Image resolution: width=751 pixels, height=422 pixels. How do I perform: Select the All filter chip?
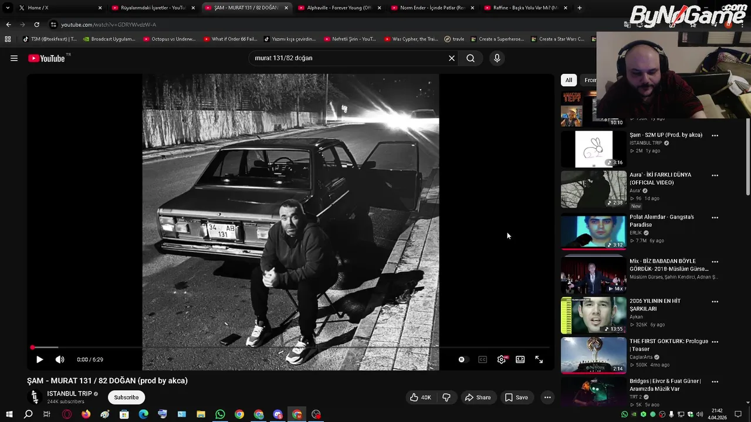click(569, 80)
